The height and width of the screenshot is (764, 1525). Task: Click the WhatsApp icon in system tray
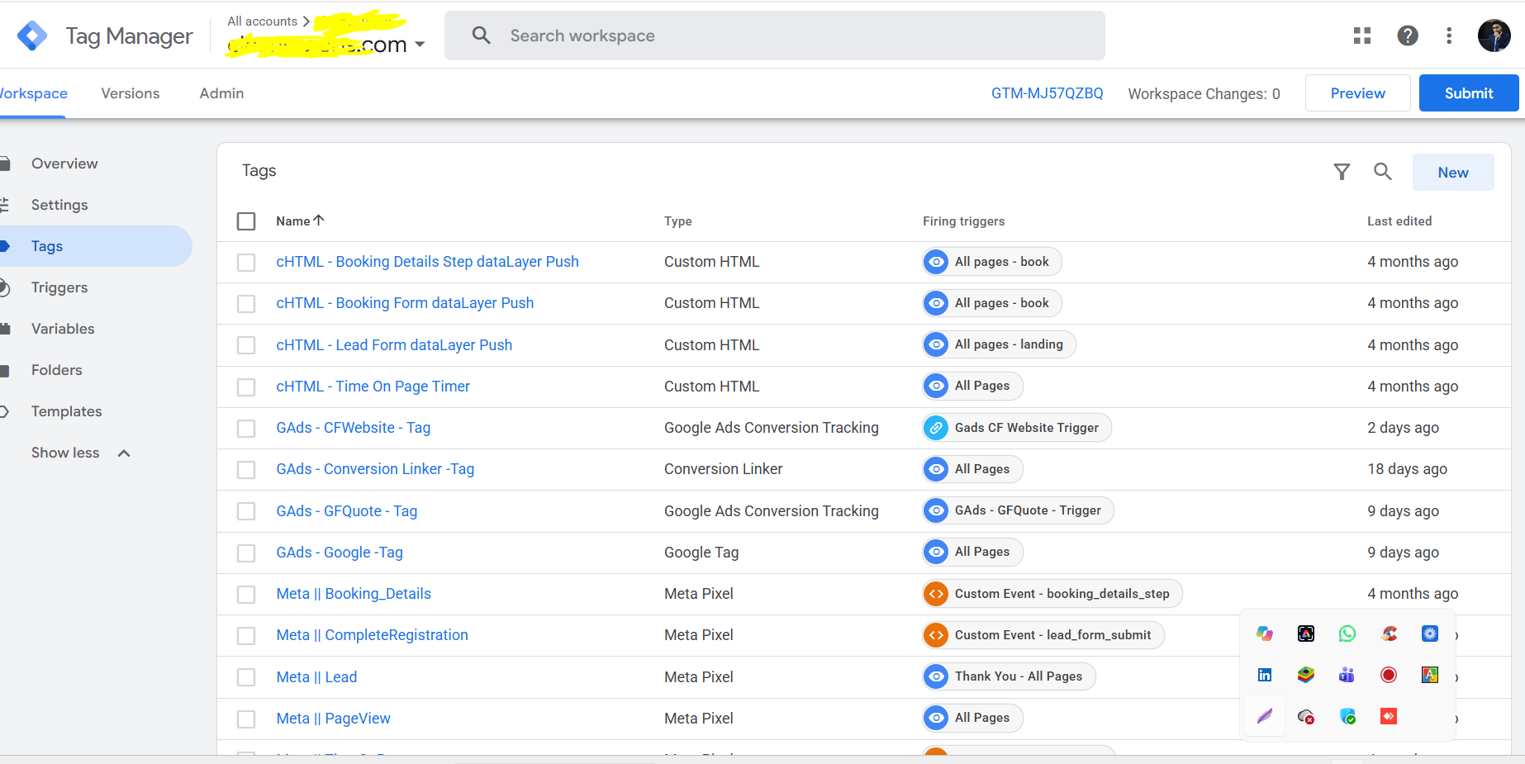1347,634
